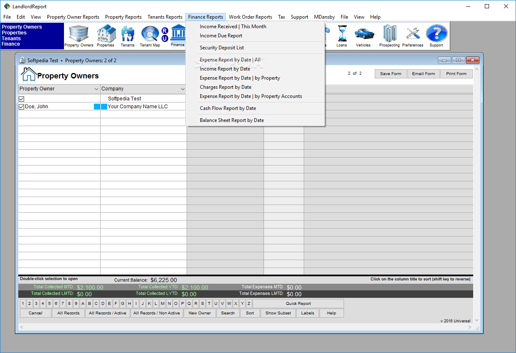Open the Tenant Map magnifier icon
The height and width of the screenshot is (353, 516).
(150, 36)
